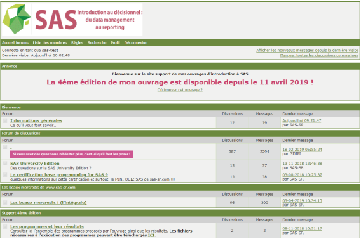Click 'La 4ème édition de mon ouvrage' headline
The height and width of the screenshot is (239, 361).
point(180,82)
